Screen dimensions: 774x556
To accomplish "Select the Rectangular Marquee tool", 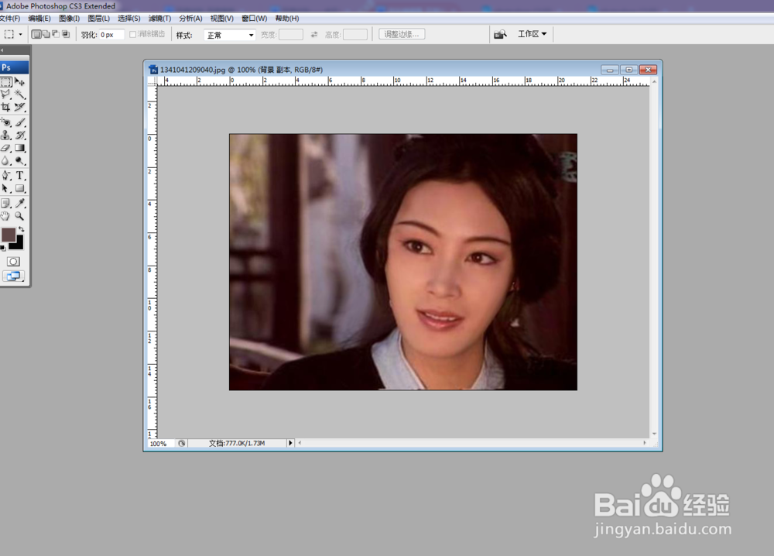I will point(6,82).
